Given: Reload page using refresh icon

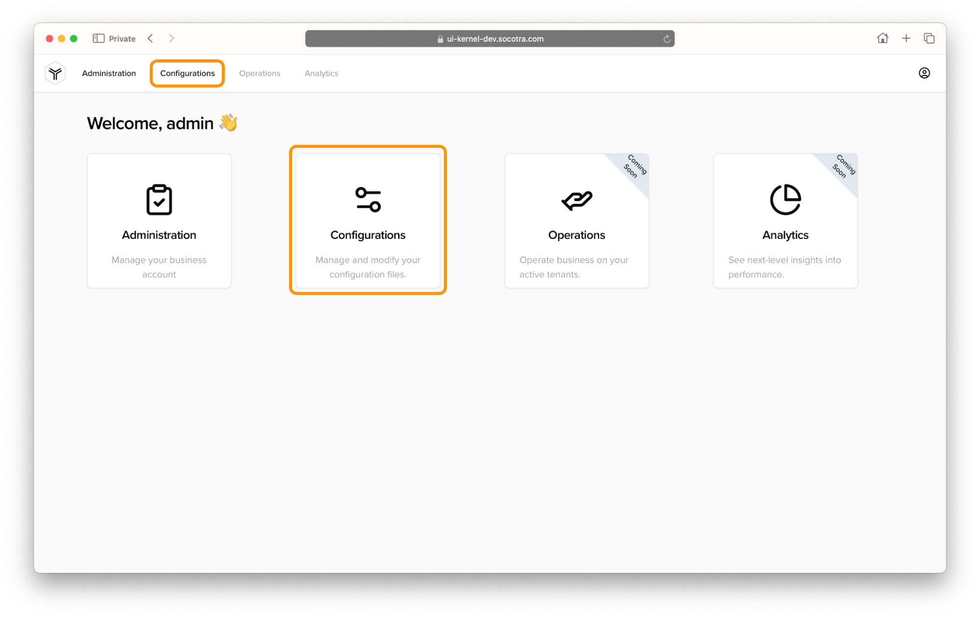Looking at the screenshot, I should [666, 39].
